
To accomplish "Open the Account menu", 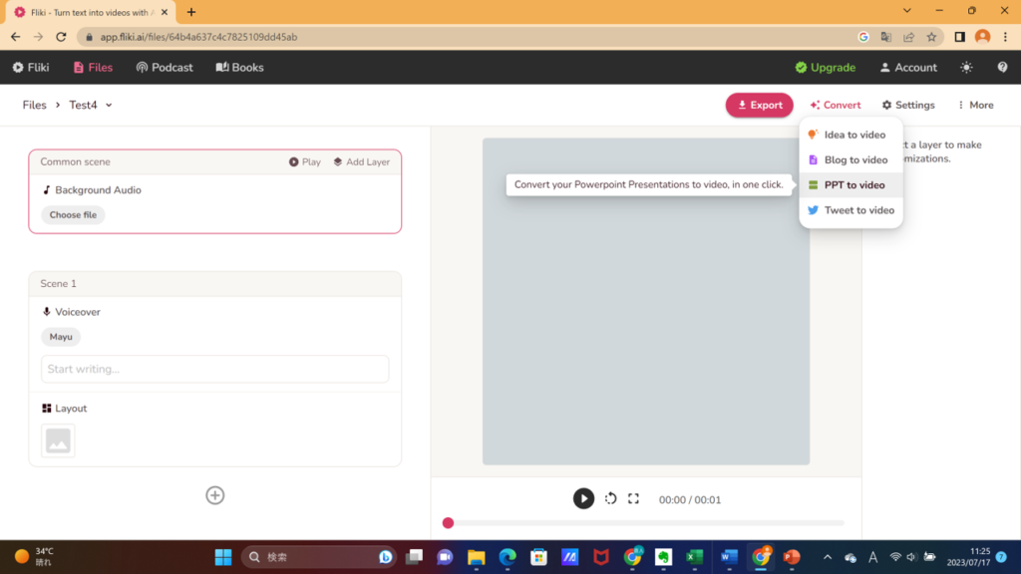I will point(908,67).
